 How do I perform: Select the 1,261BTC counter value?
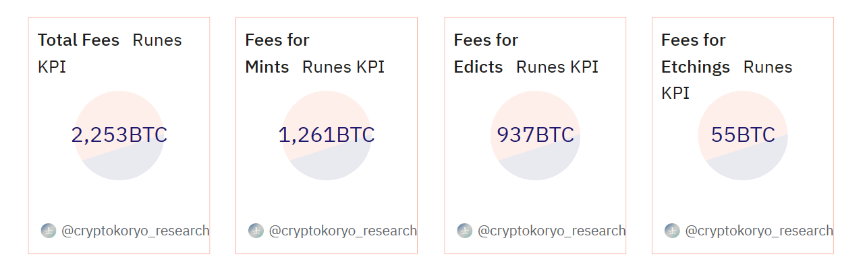pos(327,135)
